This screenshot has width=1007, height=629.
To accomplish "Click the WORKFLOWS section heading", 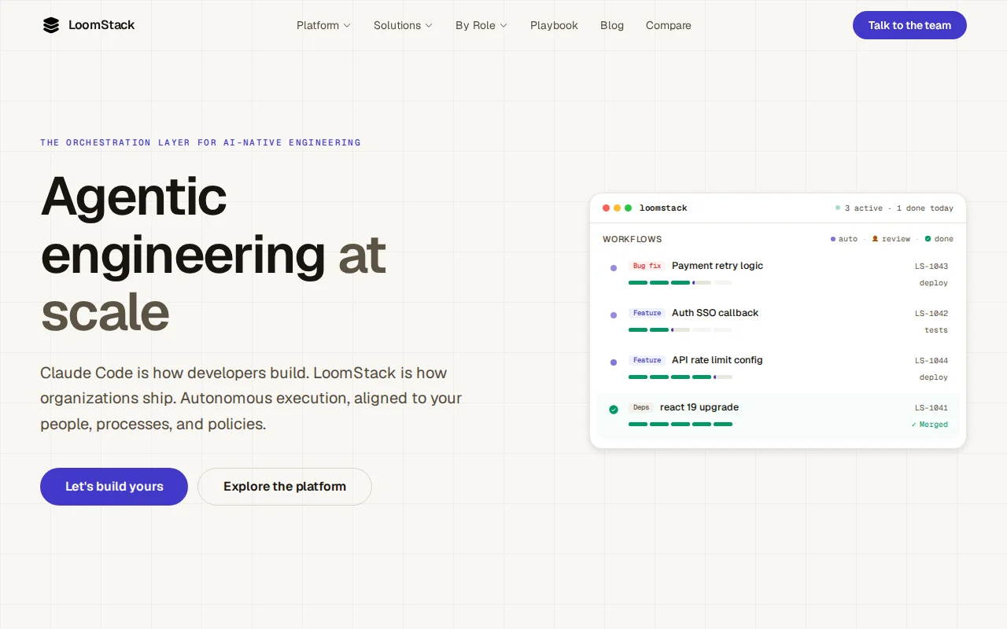I will [x=633, y=239].
